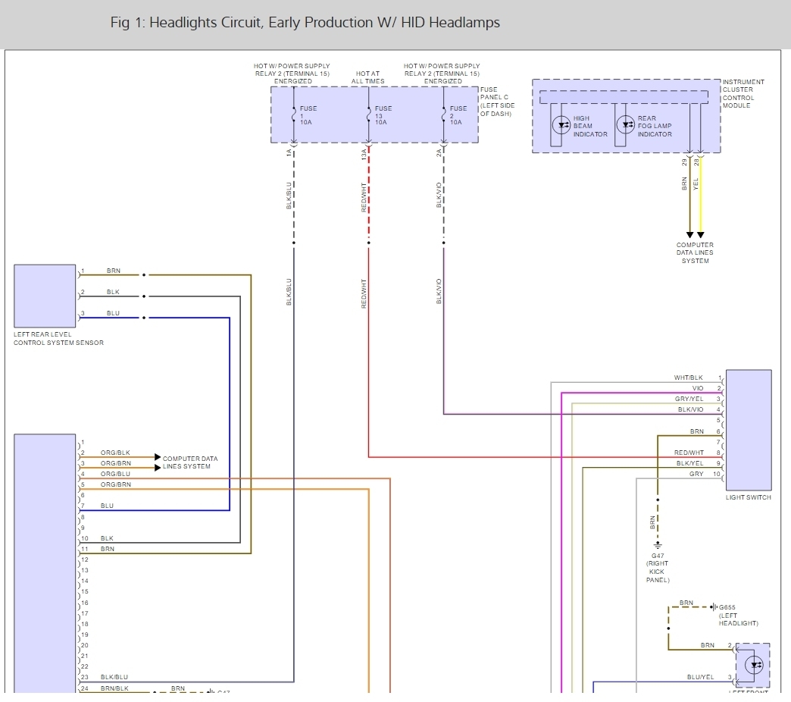Click 'INSTRUMENT CLUSTER CONTROL MODULE' label
791x702 pixels.
coord(743,93)
